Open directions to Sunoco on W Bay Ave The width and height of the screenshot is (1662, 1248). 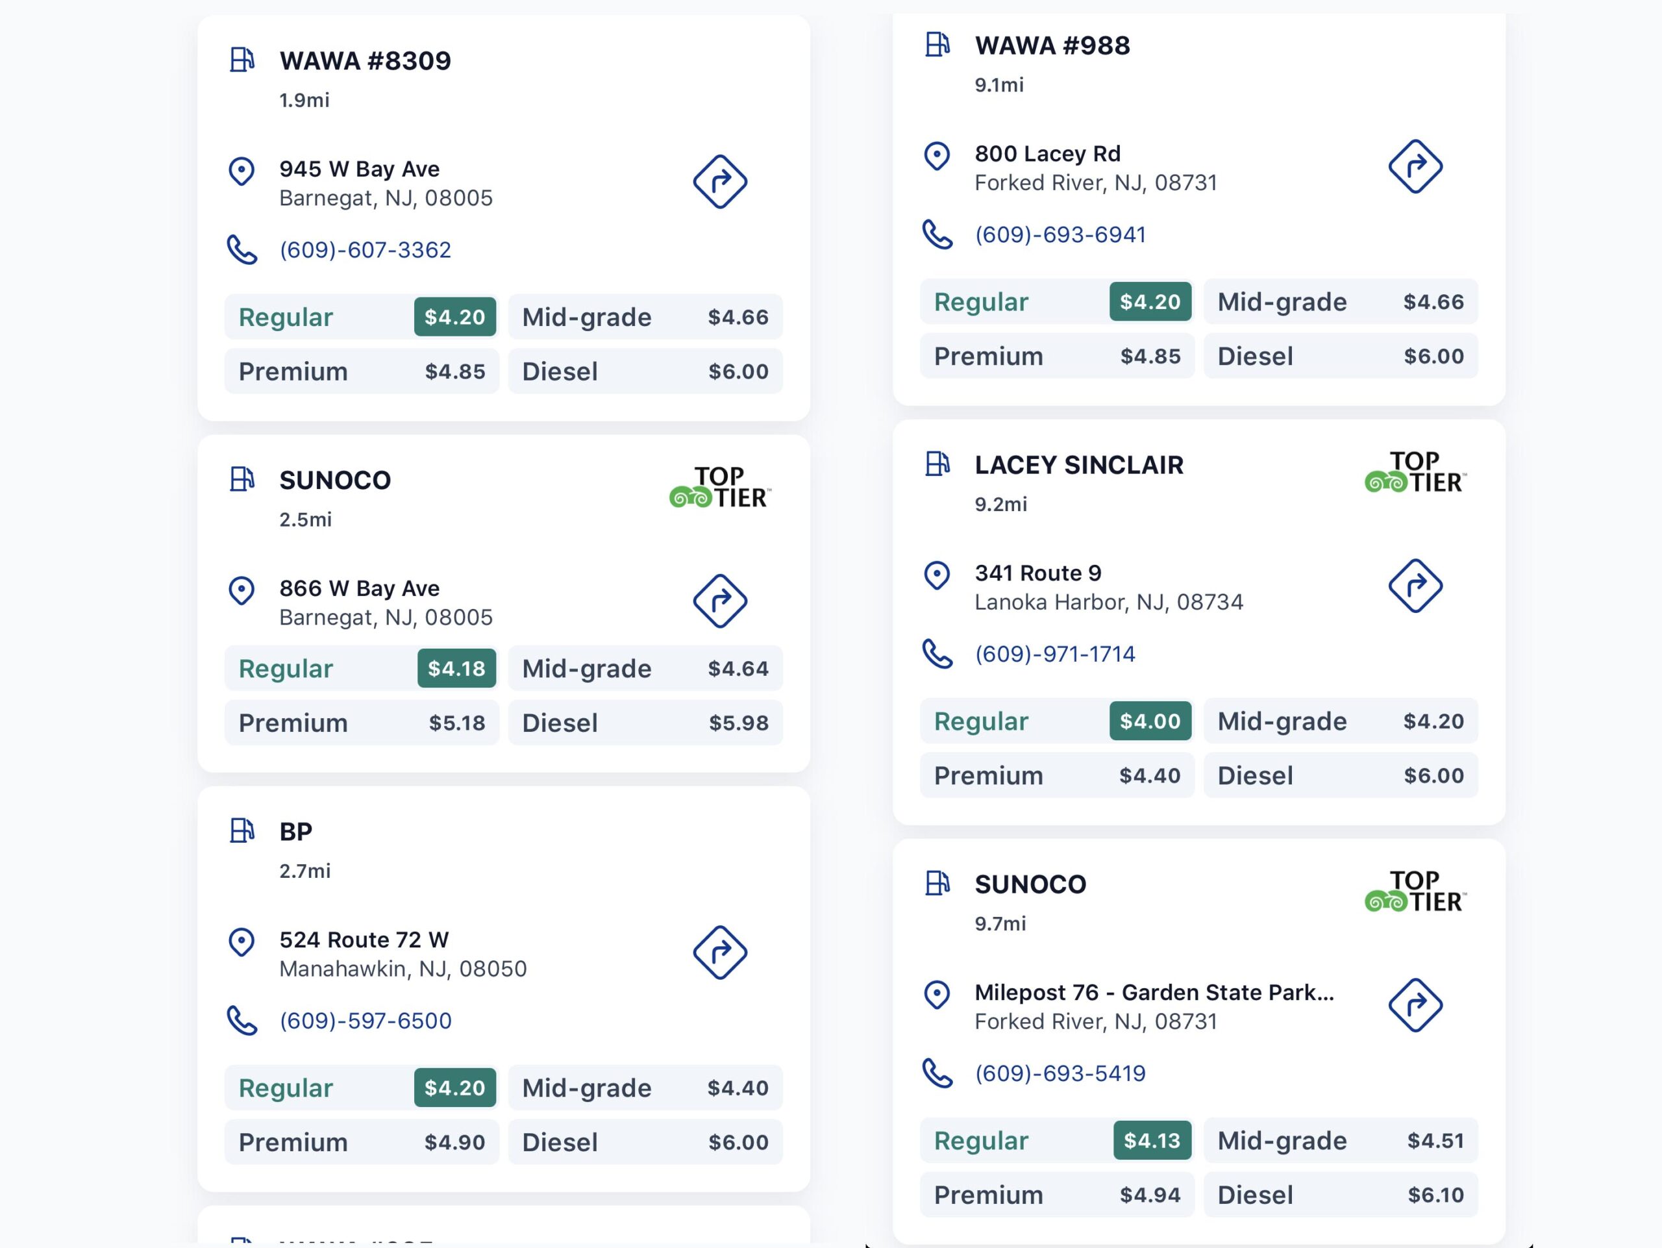(720, 601)
